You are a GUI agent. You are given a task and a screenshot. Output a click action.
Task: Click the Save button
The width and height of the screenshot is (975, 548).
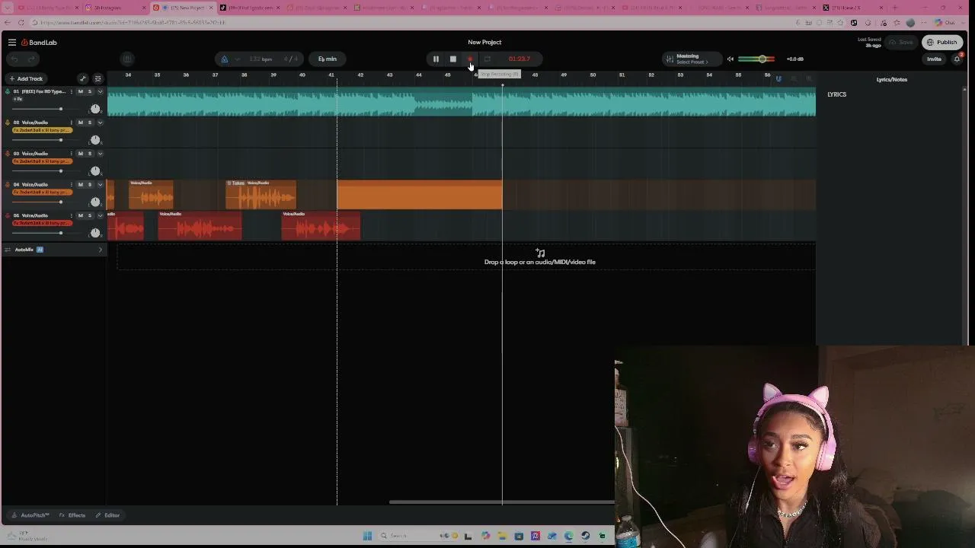coord(902,43)
